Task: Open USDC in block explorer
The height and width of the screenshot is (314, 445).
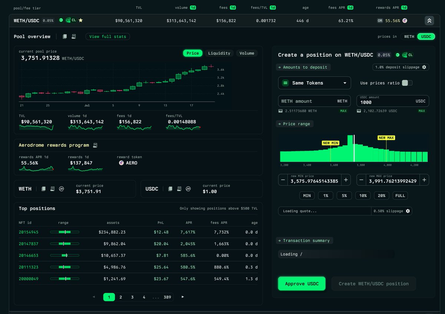Action: pyautogui.click(x=179, y=189)
